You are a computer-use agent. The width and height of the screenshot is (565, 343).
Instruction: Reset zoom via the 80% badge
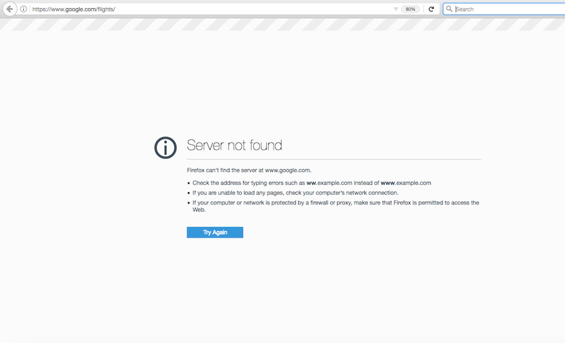point(410,9)
